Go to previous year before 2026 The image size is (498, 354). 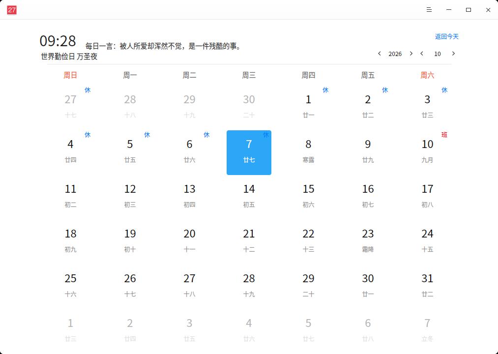pyautogui.click(x=379, y=54)
